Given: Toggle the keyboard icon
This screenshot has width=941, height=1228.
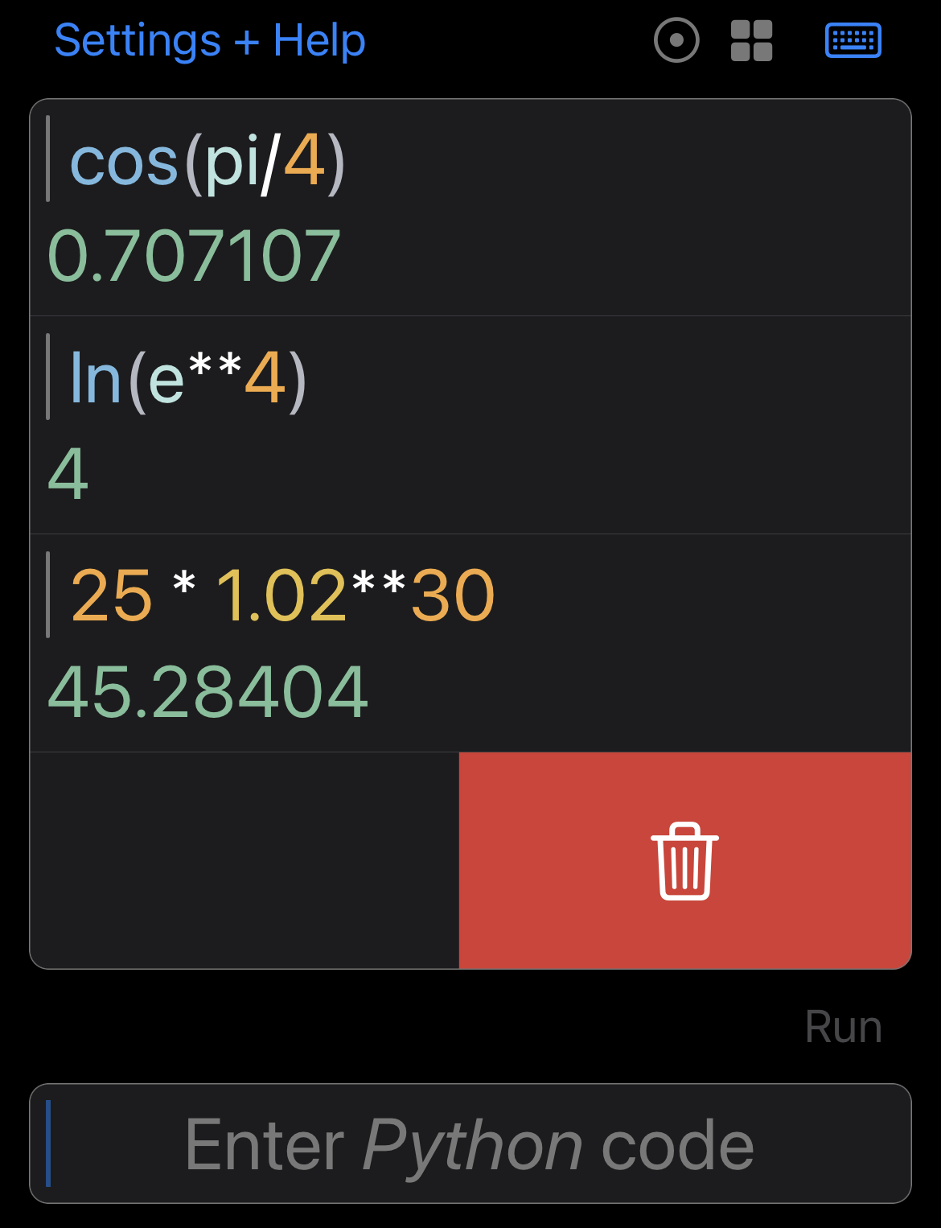Looking at the screenshot, I should click(x=853, y=40).
